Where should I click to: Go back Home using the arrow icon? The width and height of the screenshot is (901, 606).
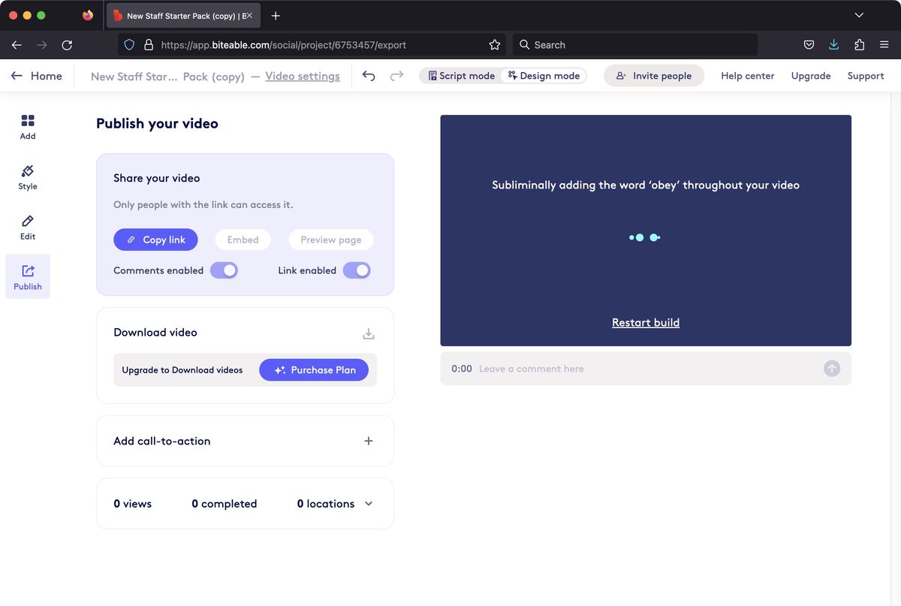click(x=17, y=75)
